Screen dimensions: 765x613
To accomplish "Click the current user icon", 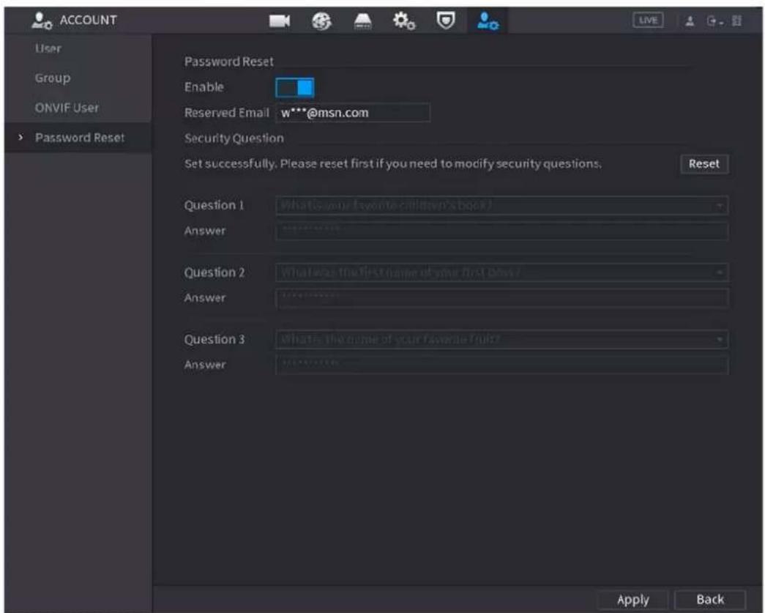I will coord(690,21).
